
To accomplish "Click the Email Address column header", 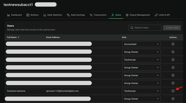I will [x=53, y=37].
